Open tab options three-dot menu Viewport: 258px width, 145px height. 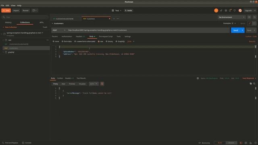pos(118,19)
